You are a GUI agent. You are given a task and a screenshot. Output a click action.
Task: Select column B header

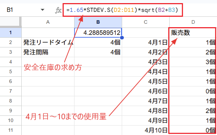pyautogui.click(x=98, y=22)
